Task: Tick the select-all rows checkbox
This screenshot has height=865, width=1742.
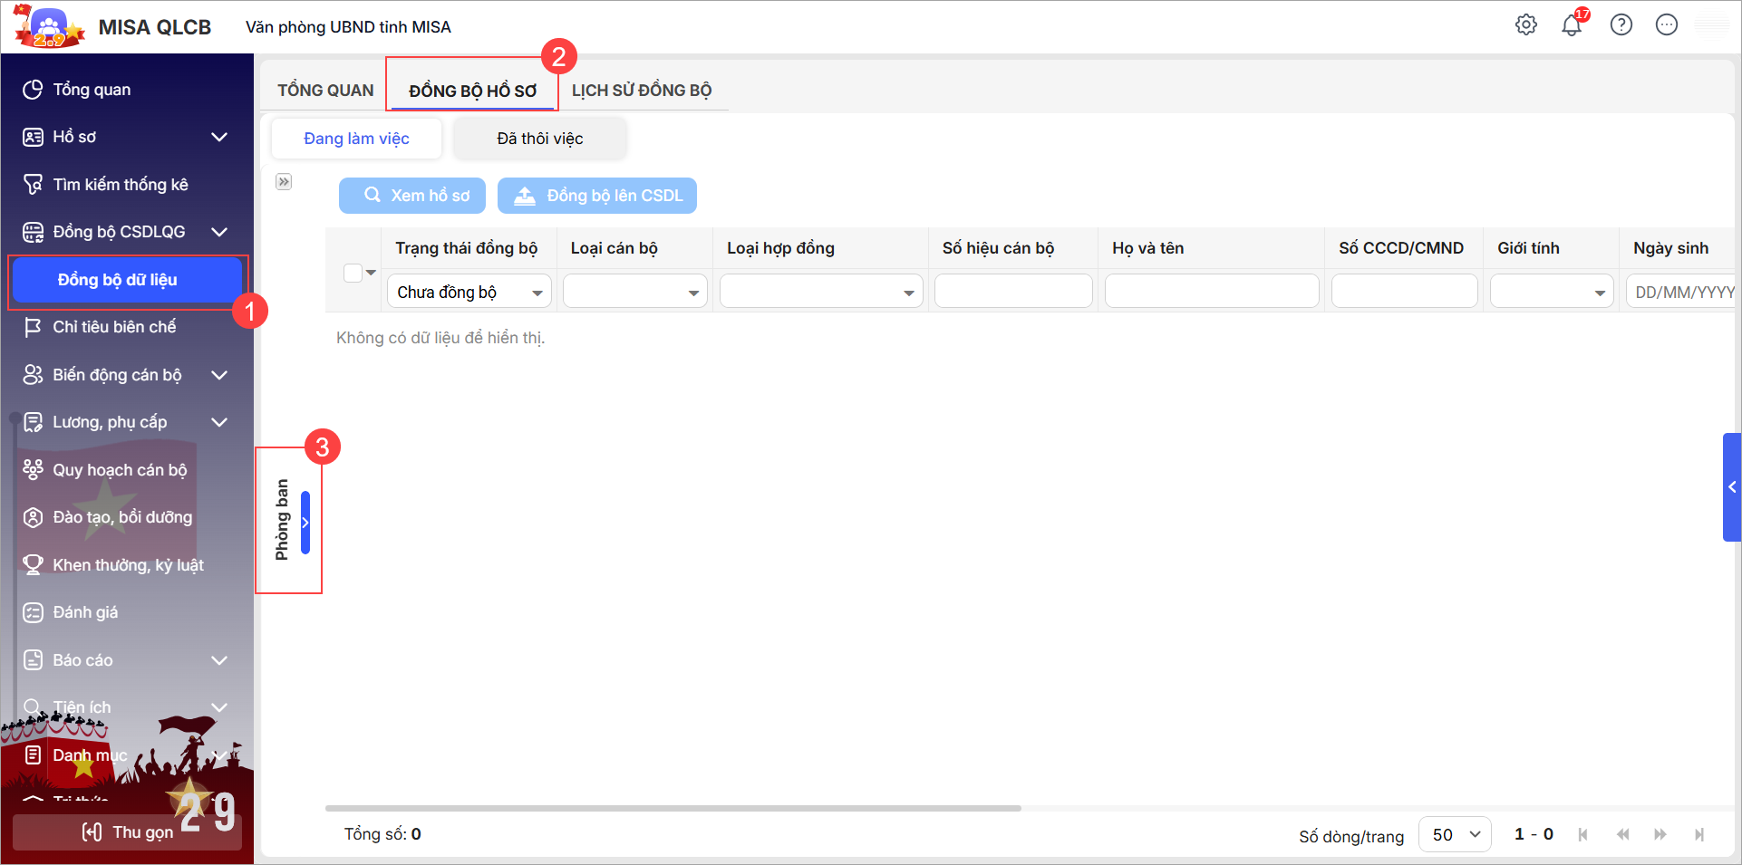Action: coord(353,273)
